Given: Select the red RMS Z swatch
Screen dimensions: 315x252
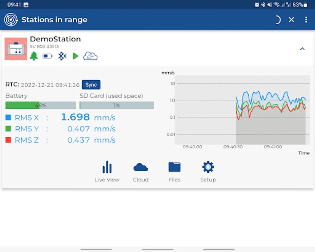Looking at the screenshot, I should click(8, 140).
